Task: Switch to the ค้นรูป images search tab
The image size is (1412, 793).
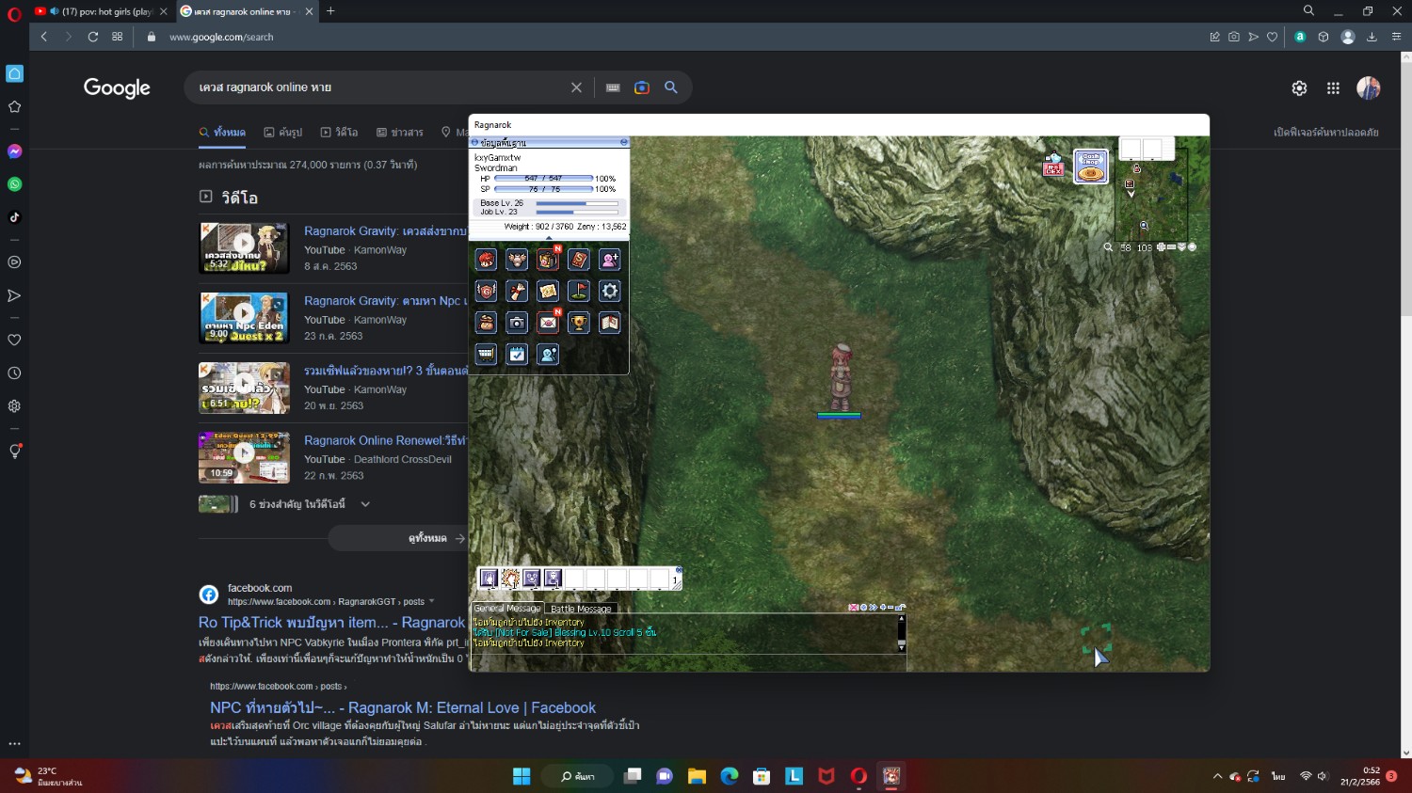Action: pyautogui.click(x=283, y=133)
